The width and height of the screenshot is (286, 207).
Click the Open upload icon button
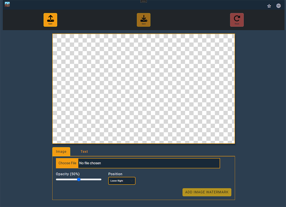(50, 20)
